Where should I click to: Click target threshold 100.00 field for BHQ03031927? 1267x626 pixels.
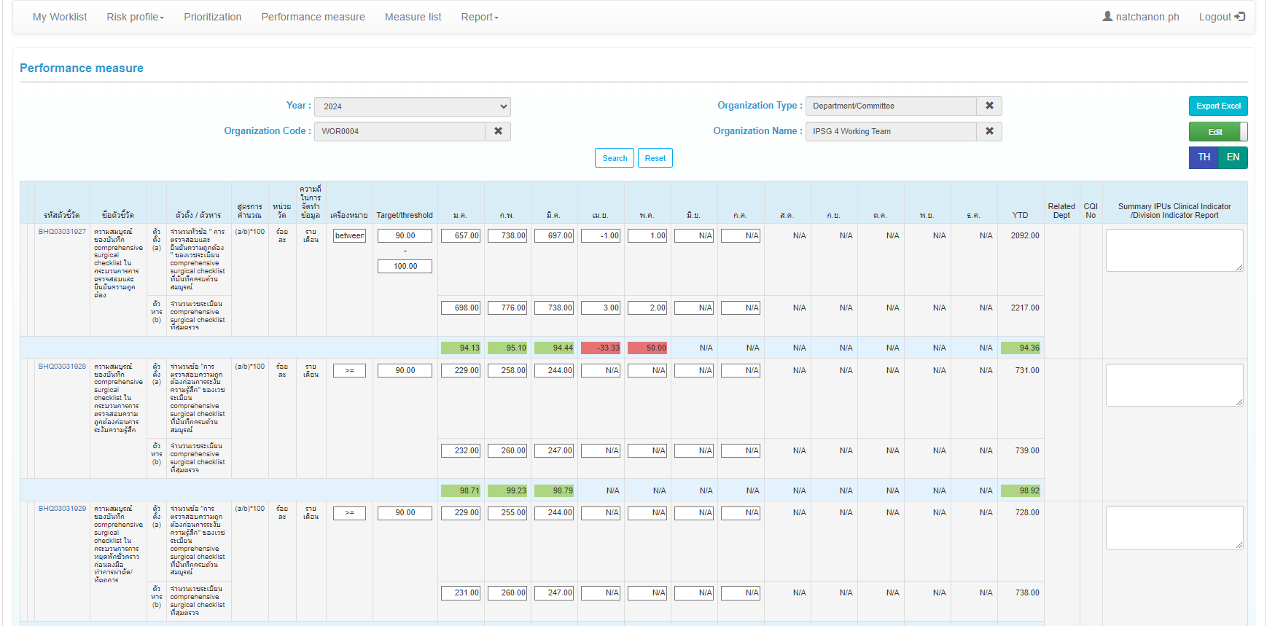[405, 267]
